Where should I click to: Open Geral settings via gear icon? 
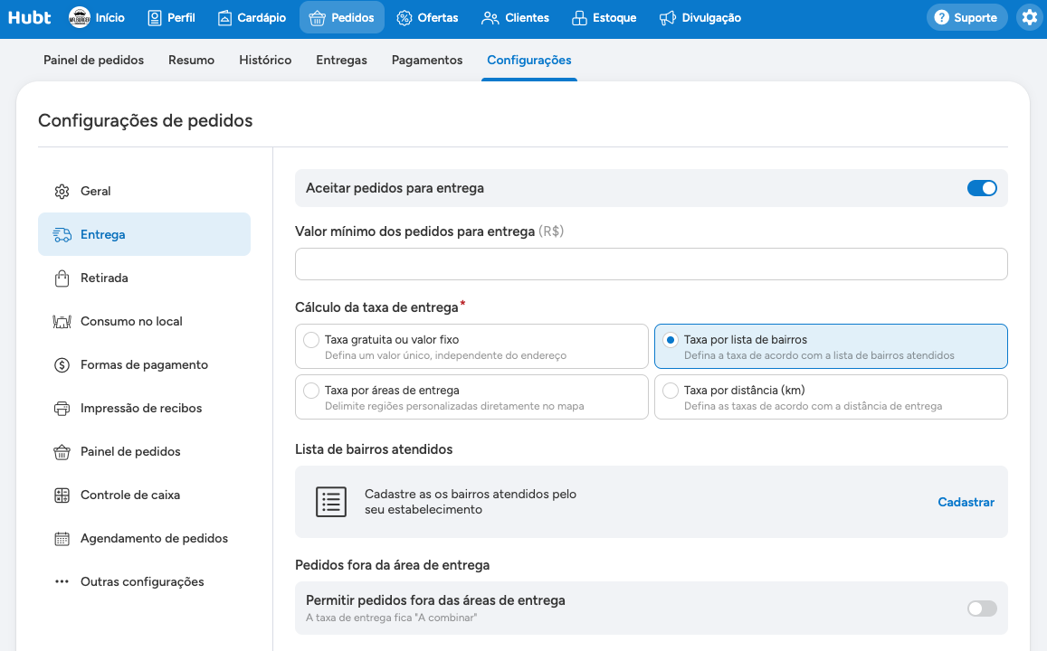(x=62, y=192)
